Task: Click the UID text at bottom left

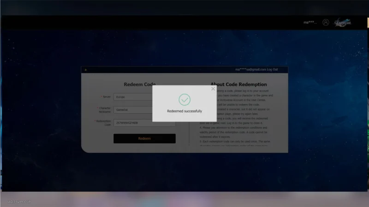Action: pos(19,202)
